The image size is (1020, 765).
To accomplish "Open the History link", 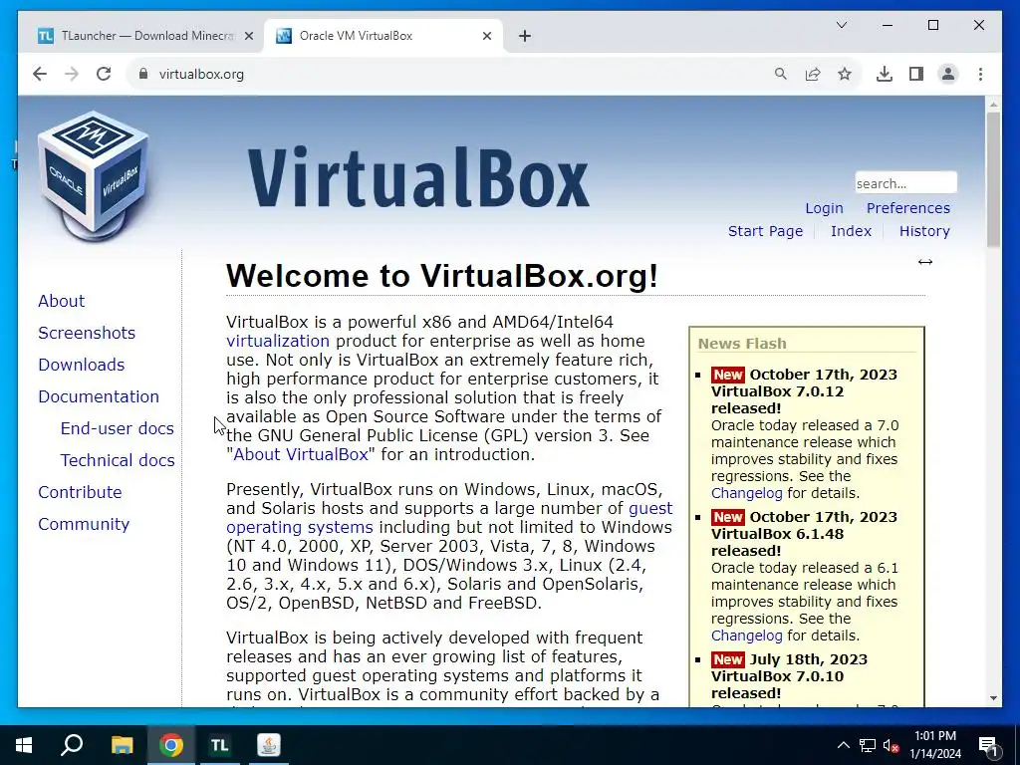I will point(924,231).
